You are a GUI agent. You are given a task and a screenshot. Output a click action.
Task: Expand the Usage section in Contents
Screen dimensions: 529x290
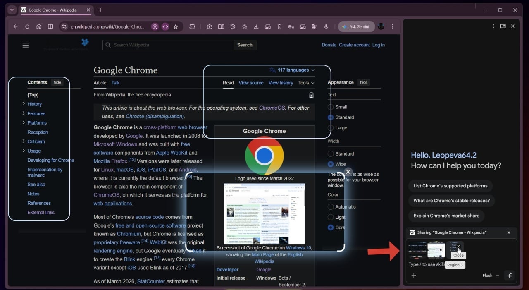coord(24,151)
